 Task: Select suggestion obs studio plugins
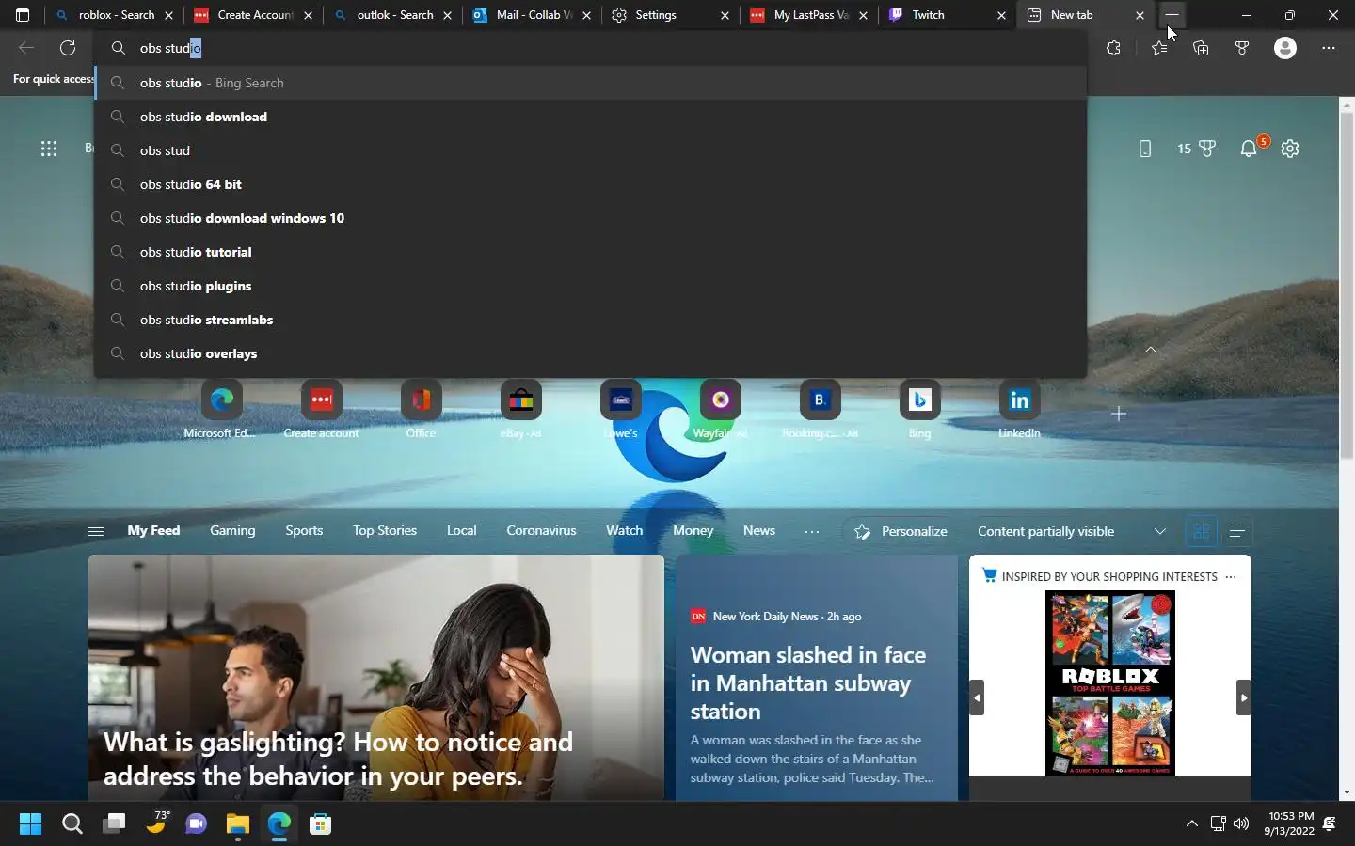tap(591, 286)
